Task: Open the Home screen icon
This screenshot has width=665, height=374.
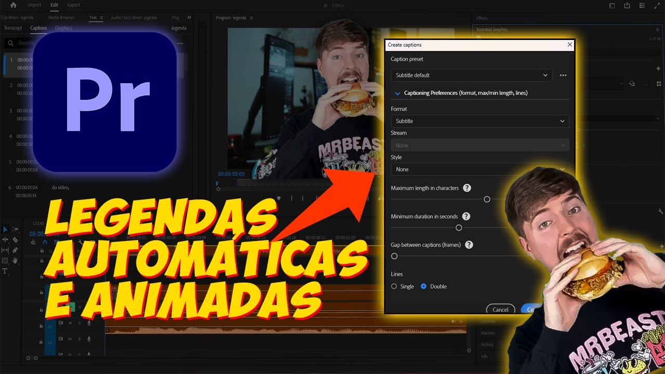Action: pos(13,5)
